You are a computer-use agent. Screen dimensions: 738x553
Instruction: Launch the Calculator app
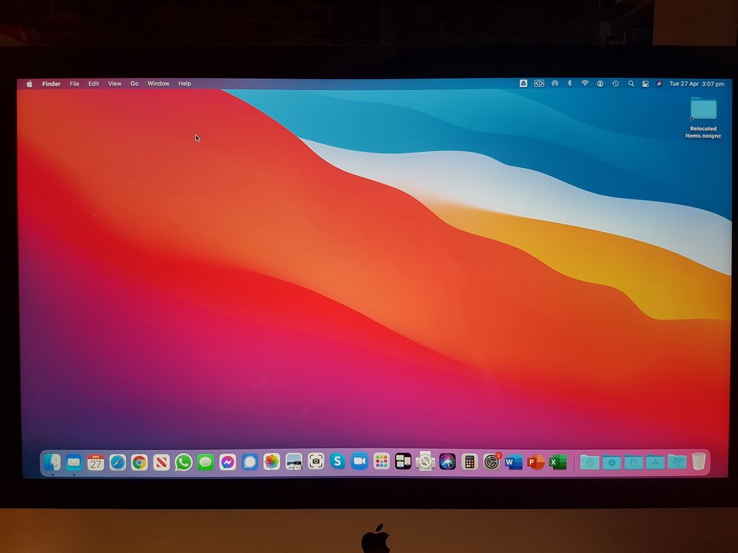pos(468,462)
